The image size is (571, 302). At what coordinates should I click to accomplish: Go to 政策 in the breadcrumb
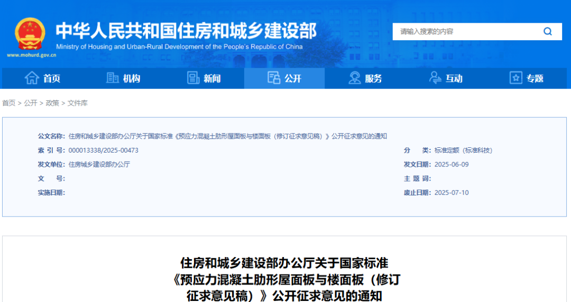pyautogui.click(x=52, y=103)
